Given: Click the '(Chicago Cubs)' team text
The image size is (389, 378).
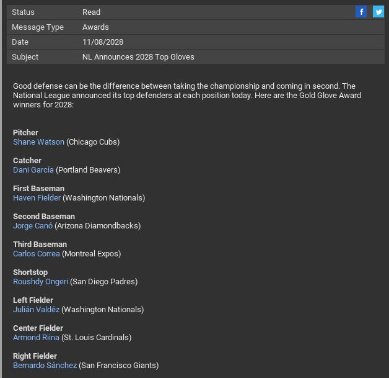Looking at the screenshot, I should (x=93, y=142).
